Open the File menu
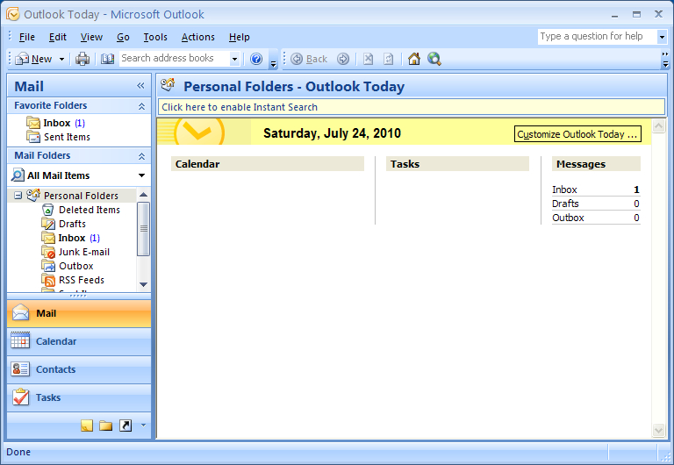Viewport: 674px width, 465px height. (26, 38)
